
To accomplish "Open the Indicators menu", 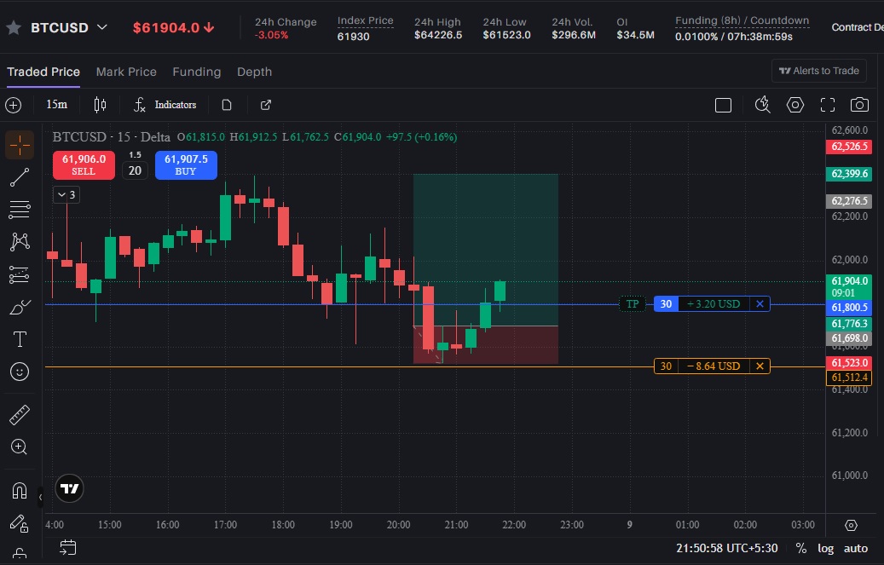I will click(165, 105).
